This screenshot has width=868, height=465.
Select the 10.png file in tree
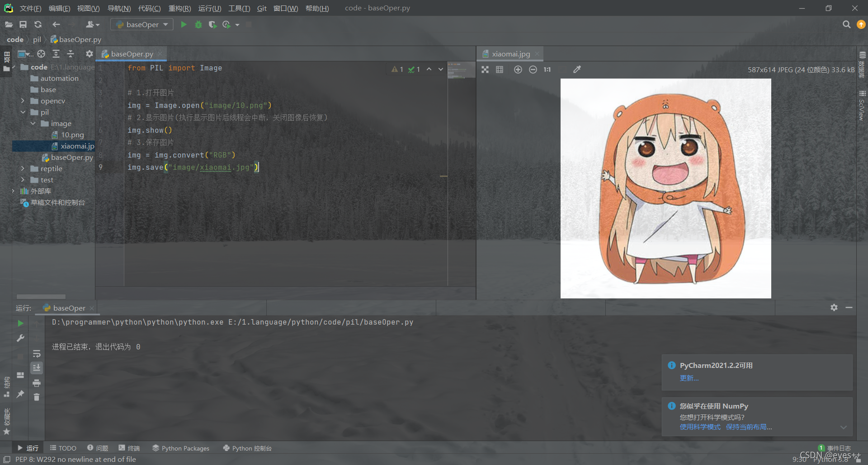72,135
